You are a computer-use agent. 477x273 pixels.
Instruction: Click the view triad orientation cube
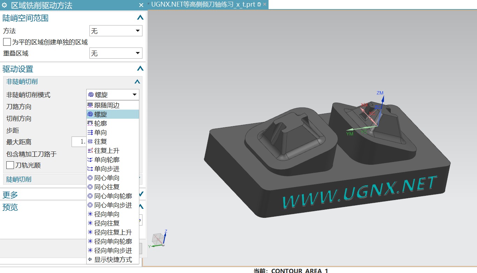click(158, 239)
